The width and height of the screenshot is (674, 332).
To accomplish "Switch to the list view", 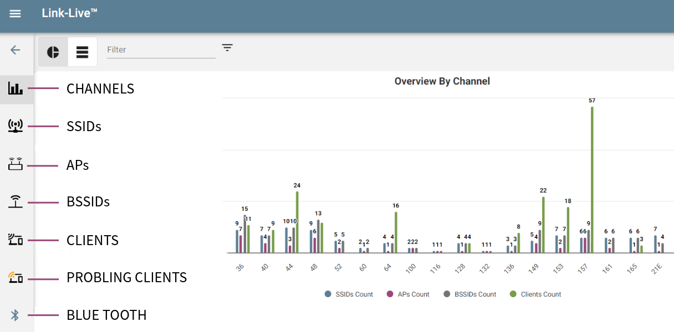I will pos(82,51).
